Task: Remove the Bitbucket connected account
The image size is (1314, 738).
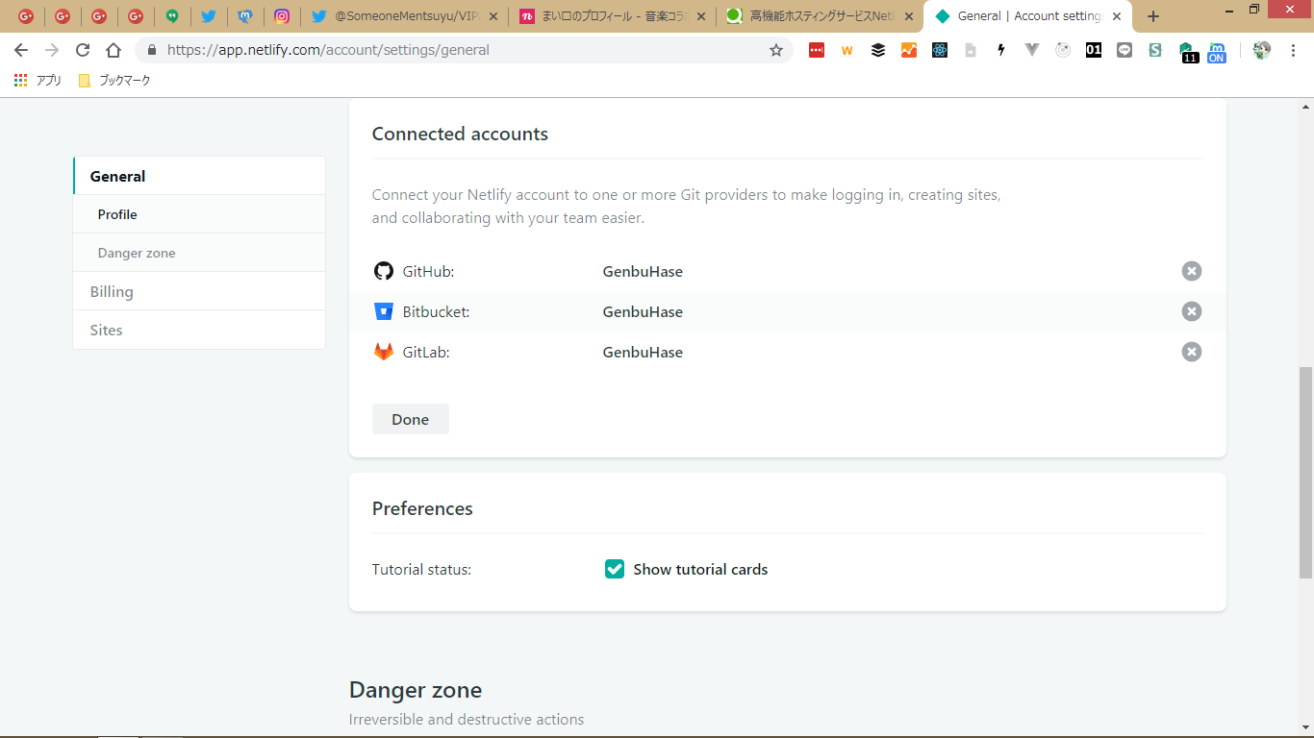Action: click(1191, 311)
